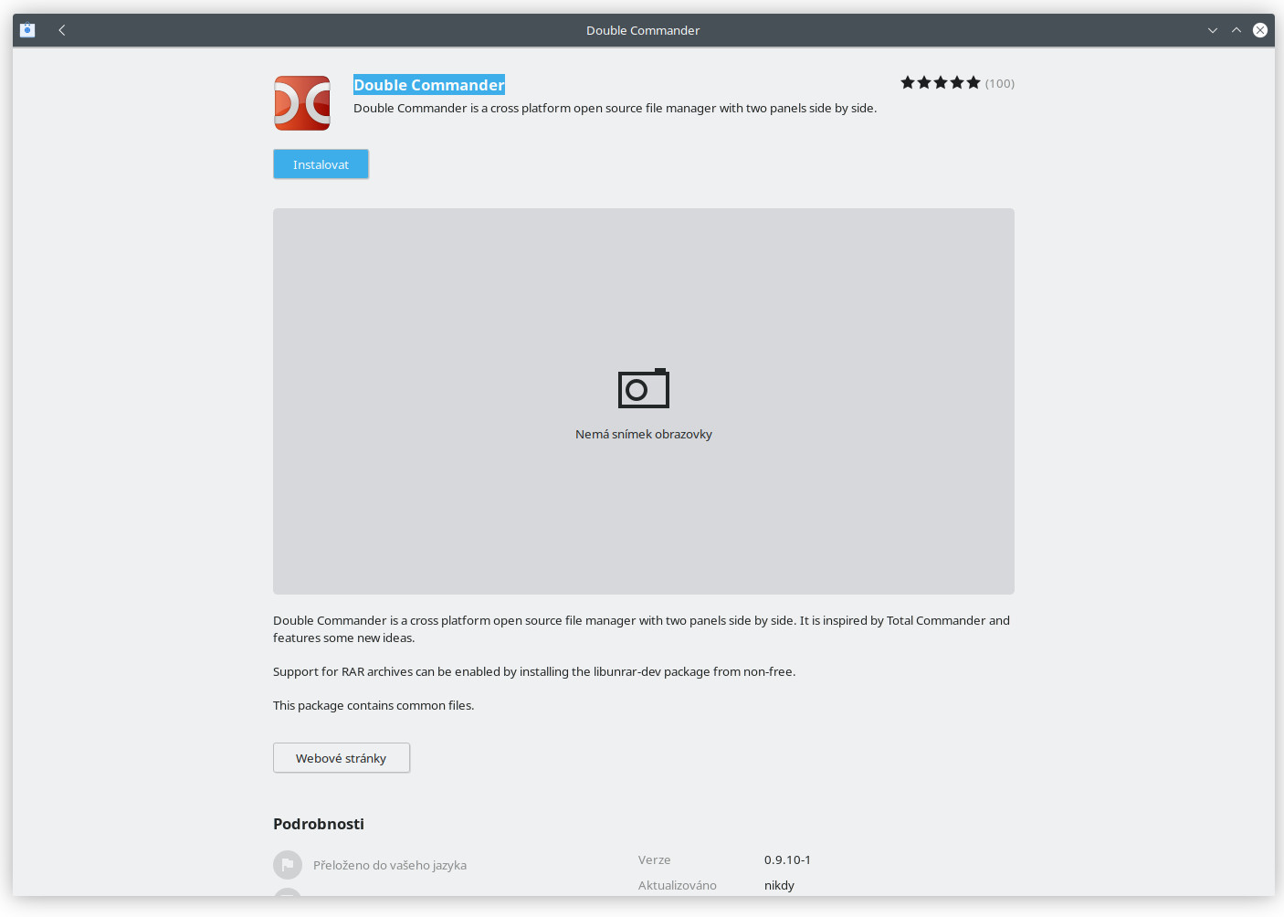This screenshot has height=917, width=1284.
Task: Click the five-star rating
Action: click(940, 83)
